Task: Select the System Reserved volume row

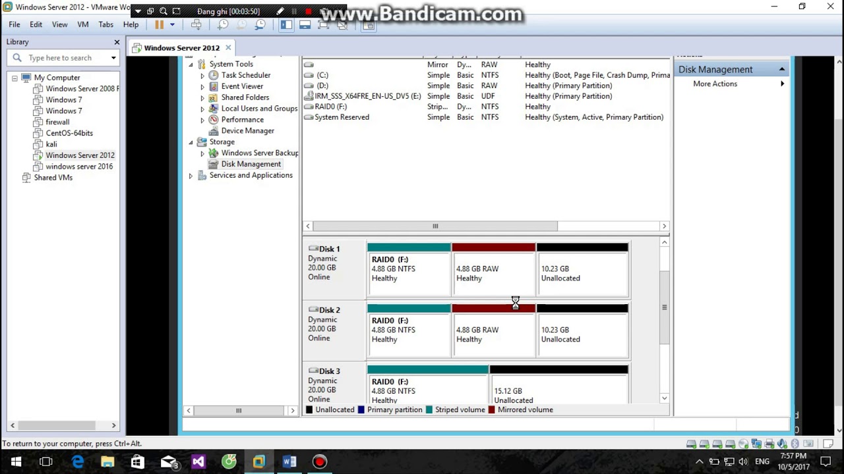Action: pyautogui.click(x=487, y=117)
